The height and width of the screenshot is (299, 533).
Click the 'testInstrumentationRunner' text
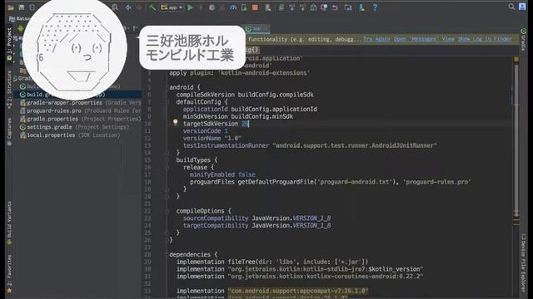(226, 145)
